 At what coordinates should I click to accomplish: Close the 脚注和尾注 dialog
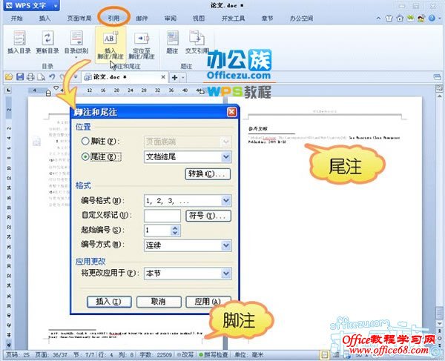231,112
